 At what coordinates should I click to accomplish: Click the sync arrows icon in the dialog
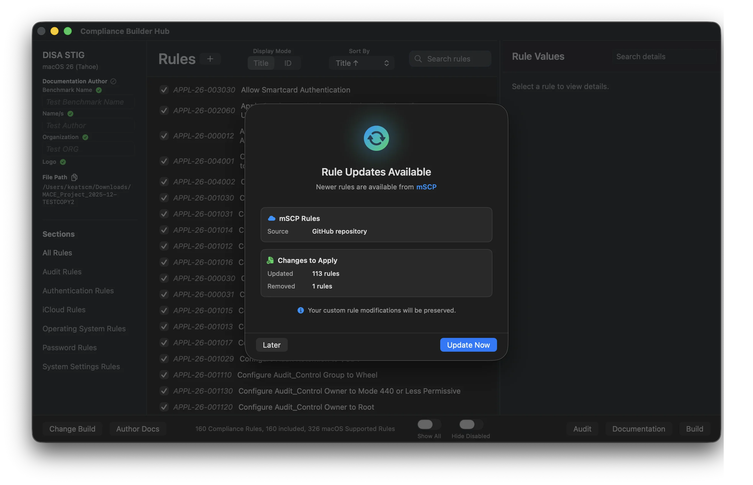coord(376,138)
